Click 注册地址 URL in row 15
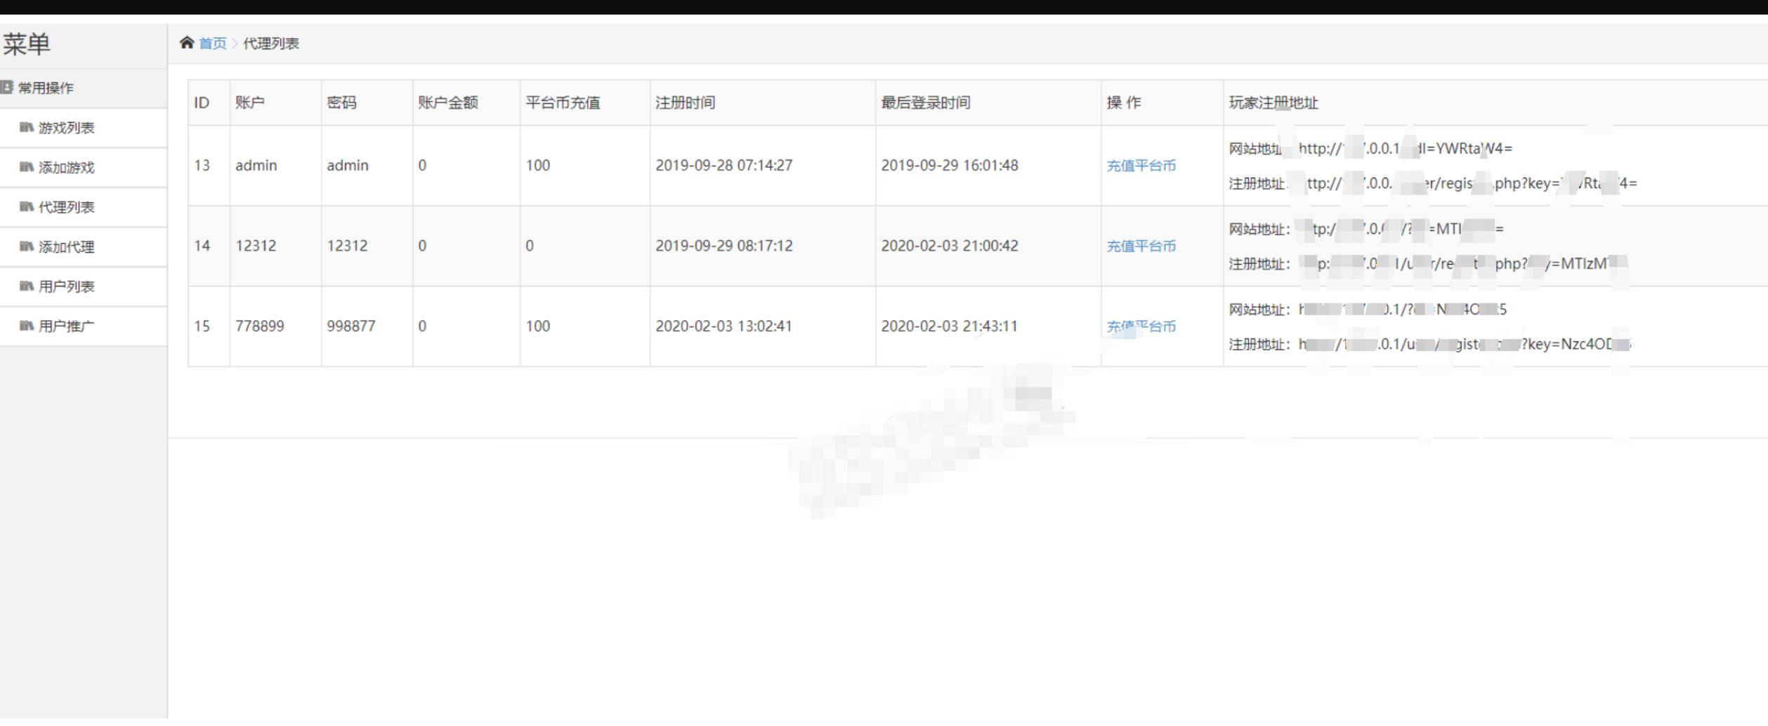The height and width of the screenshot is (726, 1768). point(1465,345)
